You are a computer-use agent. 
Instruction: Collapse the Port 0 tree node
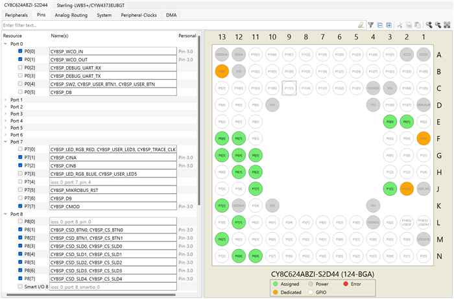[x=6, y=43]
